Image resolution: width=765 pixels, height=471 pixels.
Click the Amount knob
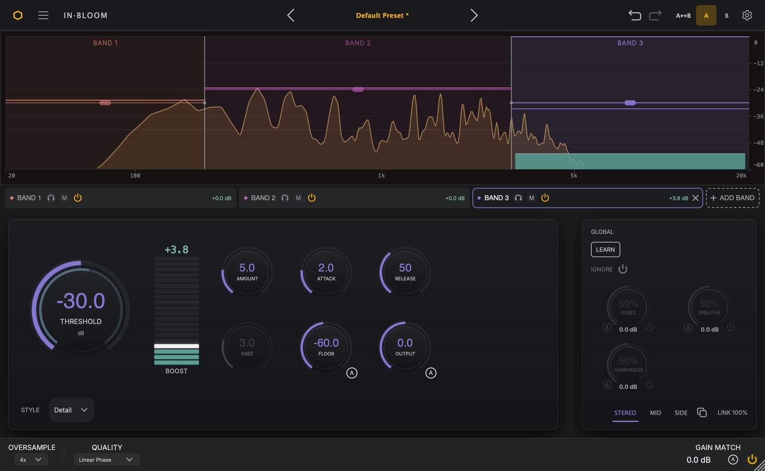coord(247,272)
